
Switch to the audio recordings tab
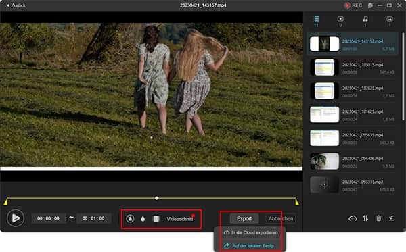(365, 22)
